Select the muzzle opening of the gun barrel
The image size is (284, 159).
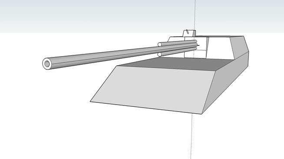coord(47,64)
